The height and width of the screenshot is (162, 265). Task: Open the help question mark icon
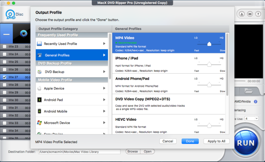pyautogui.click(x=258, y=14)
